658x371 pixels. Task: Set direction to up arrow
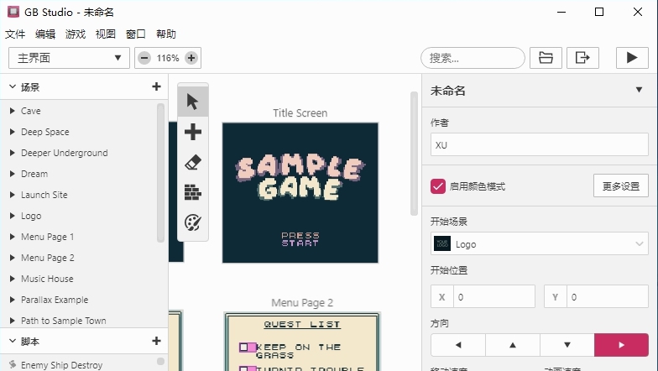pos(513,345)
